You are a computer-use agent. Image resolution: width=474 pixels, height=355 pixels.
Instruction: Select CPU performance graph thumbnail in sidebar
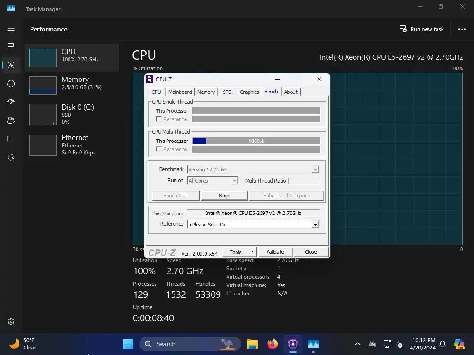point(43,58)
